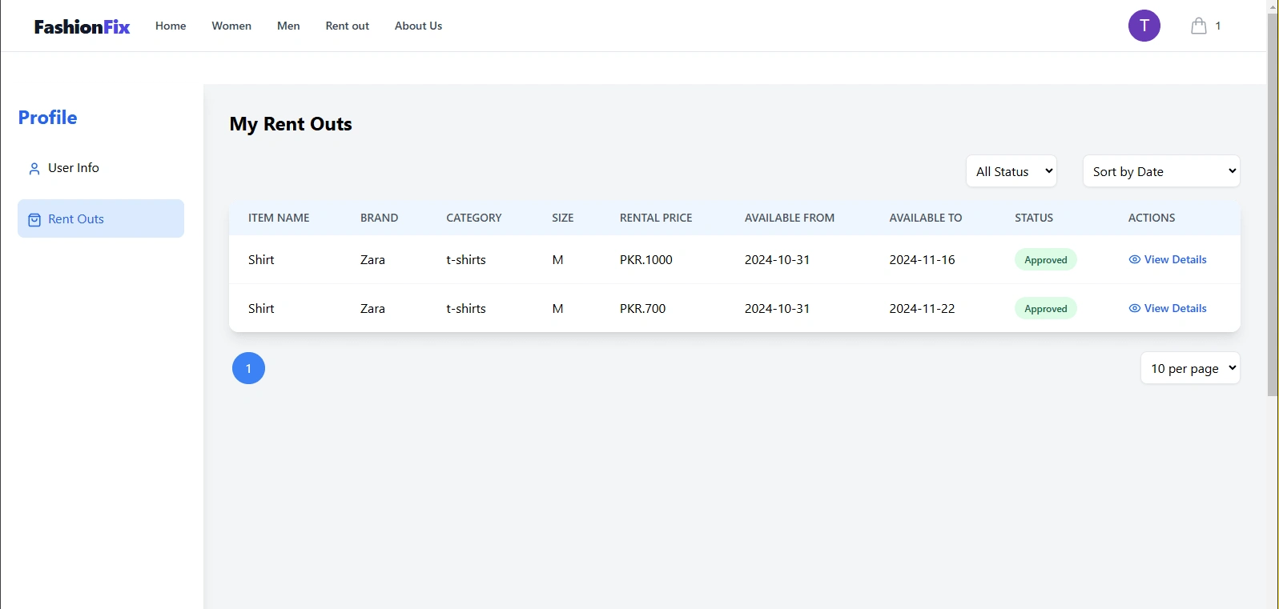Open the All Status filter dropdown
Screen dimensions: 1279x609
coord(1011,171)
